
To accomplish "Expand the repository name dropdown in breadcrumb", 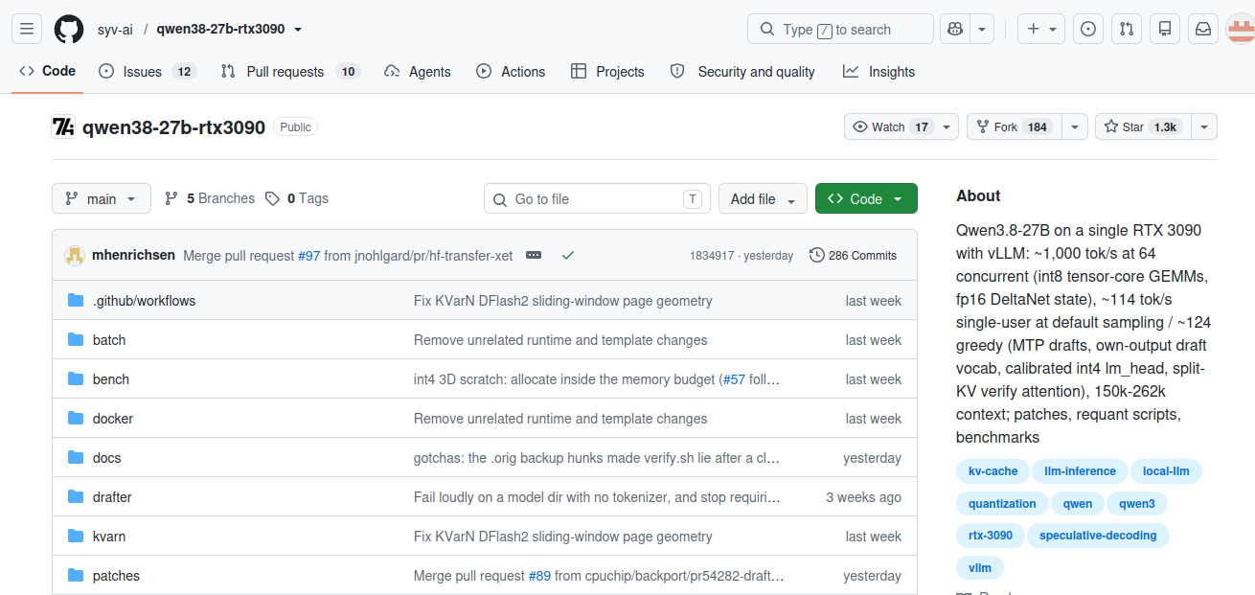I will [298, 30].
